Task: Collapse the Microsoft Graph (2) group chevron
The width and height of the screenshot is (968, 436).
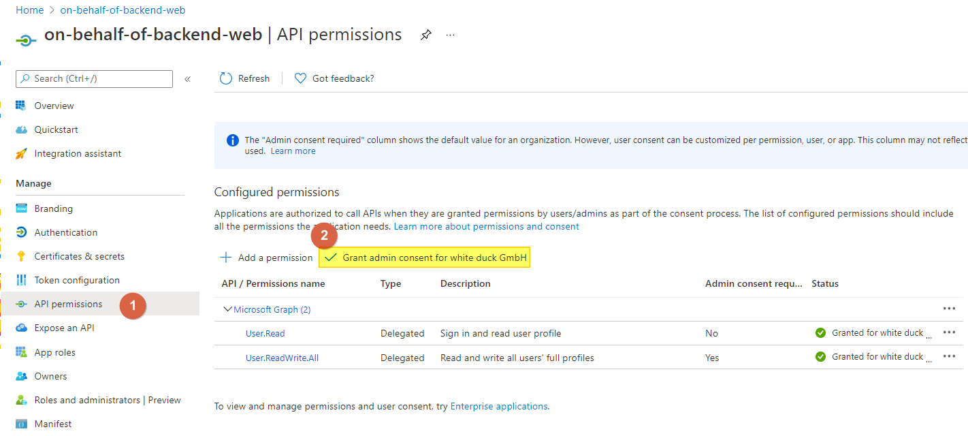Action: pos(227,309)
